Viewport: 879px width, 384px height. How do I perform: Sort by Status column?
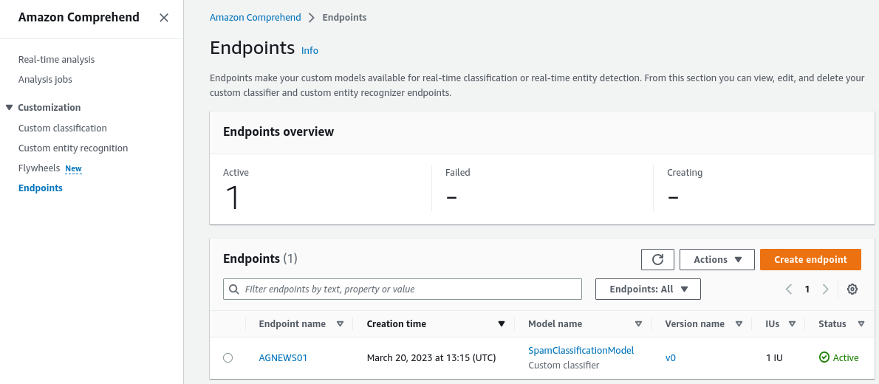click(861, 324)
